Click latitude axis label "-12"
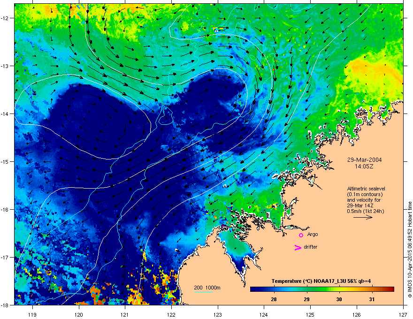413x319 pixels. click(x=5, y=18)
